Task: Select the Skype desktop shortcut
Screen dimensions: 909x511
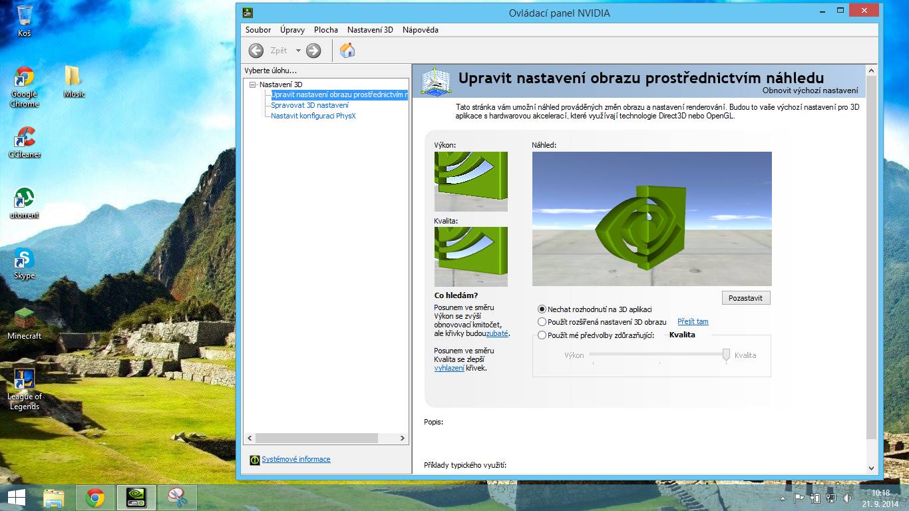Action: tap(25, 263)
